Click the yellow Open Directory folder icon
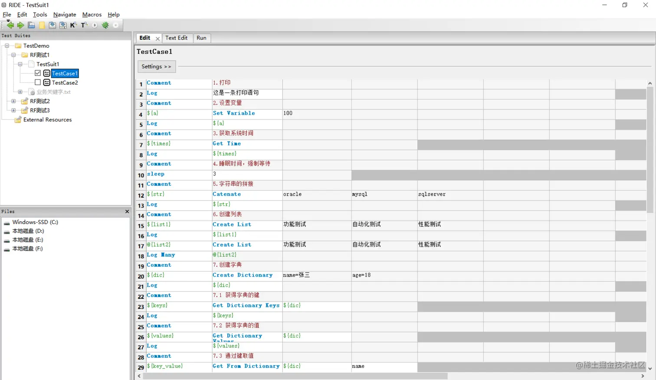Screen dimensions: 656x380 (x=42, y=25)
